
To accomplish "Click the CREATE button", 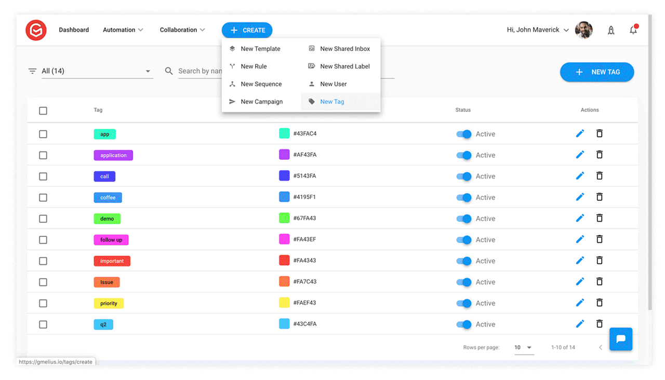I will pyautogui.click(x=247, y=30).
